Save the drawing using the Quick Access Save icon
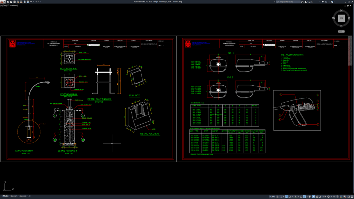The image size is (354, 199). pos(15,2)
